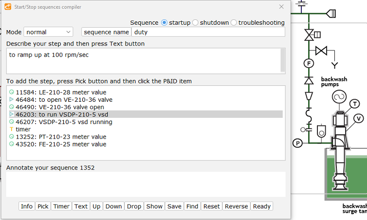Click the pressure meter P symbol

tap(297, 143)
